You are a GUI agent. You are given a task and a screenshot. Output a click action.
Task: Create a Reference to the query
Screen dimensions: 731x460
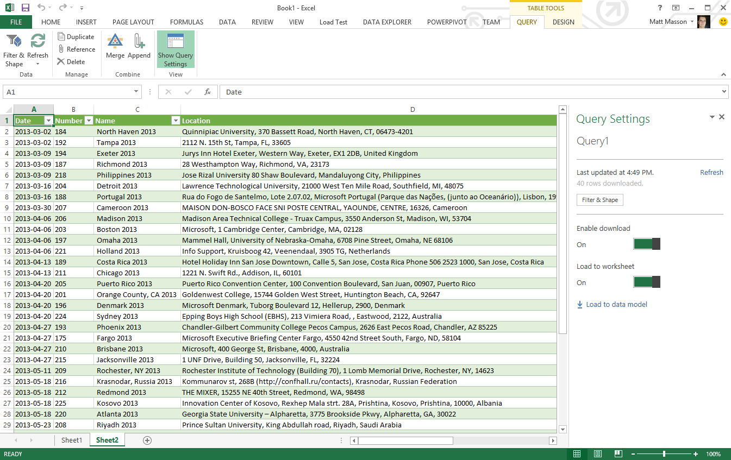[76, 49]
